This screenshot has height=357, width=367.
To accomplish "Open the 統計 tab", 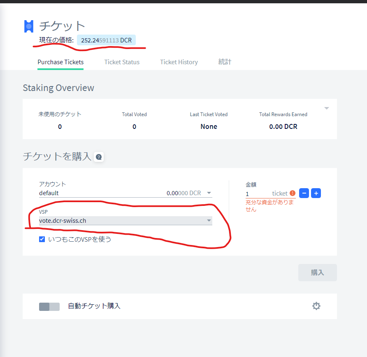I will tap(225, 62).
